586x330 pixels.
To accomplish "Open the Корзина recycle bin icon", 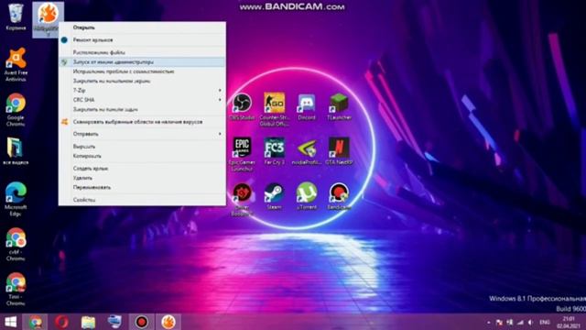I will click(16, 16).
